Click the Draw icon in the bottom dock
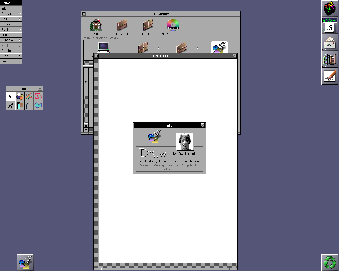 pyautogui.click(x=25, y=263)
